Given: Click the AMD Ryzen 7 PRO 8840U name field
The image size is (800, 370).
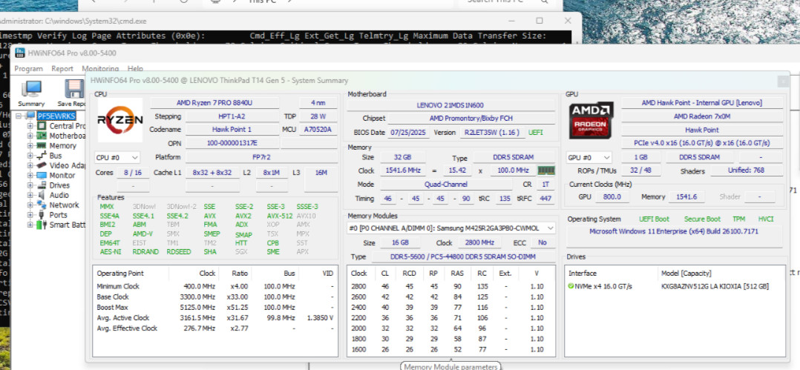Looking at the screenshot, I should pyautogui.click(x=214, y=103).
